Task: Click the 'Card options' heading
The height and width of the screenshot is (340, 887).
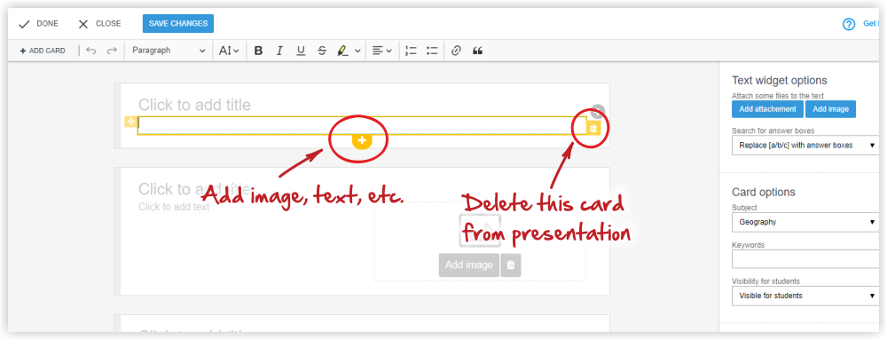Action: pos(764,192)
